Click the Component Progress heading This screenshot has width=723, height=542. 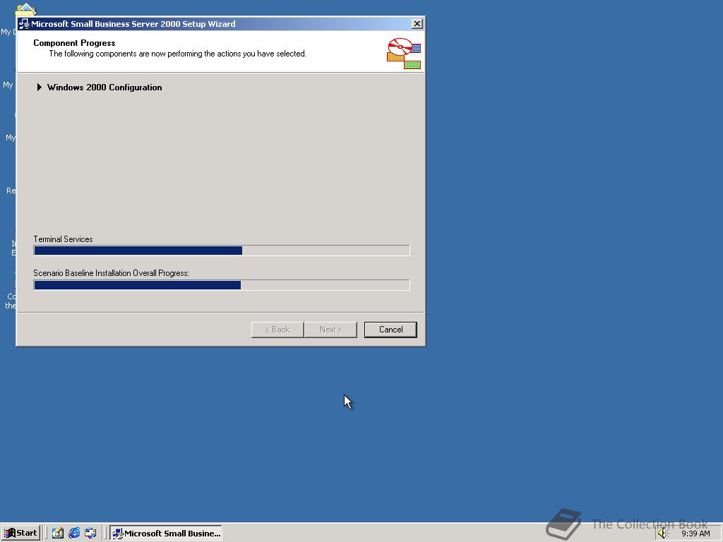(x=74, y=43)
